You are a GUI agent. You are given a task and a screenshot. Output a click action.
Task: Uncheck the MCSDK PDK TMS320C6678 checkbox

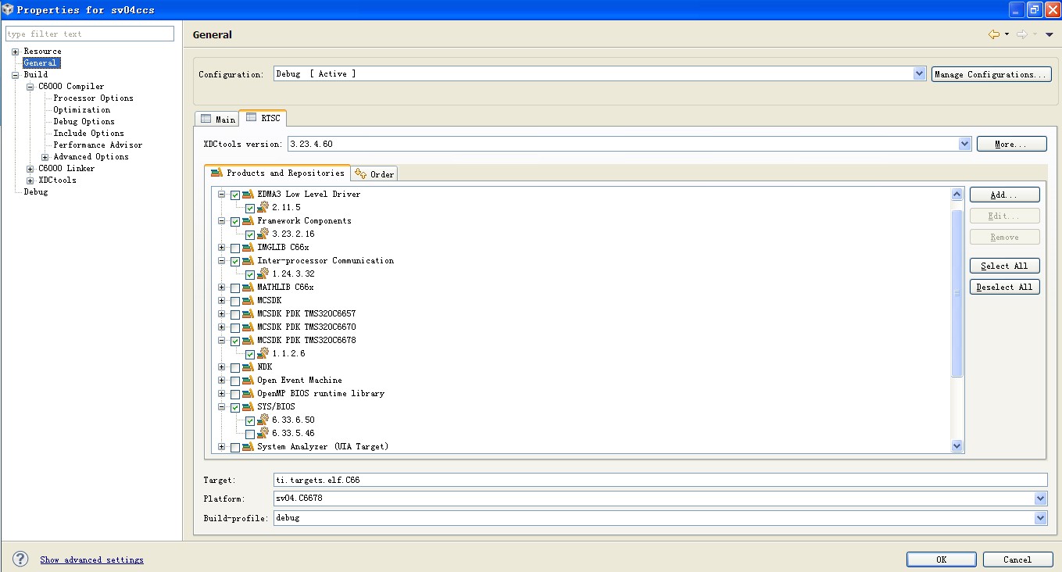[235, 341]
